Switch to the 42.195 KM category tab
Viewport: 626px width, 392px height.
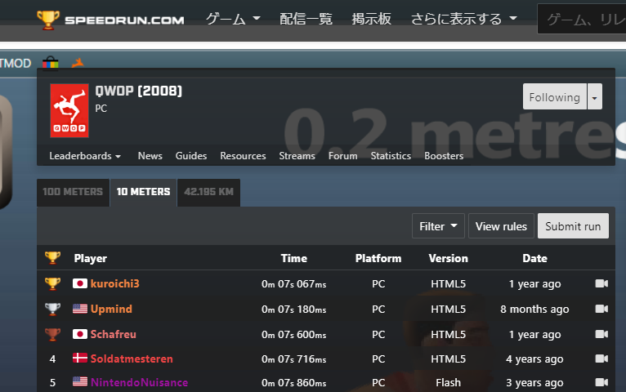[x=208, y=192]
